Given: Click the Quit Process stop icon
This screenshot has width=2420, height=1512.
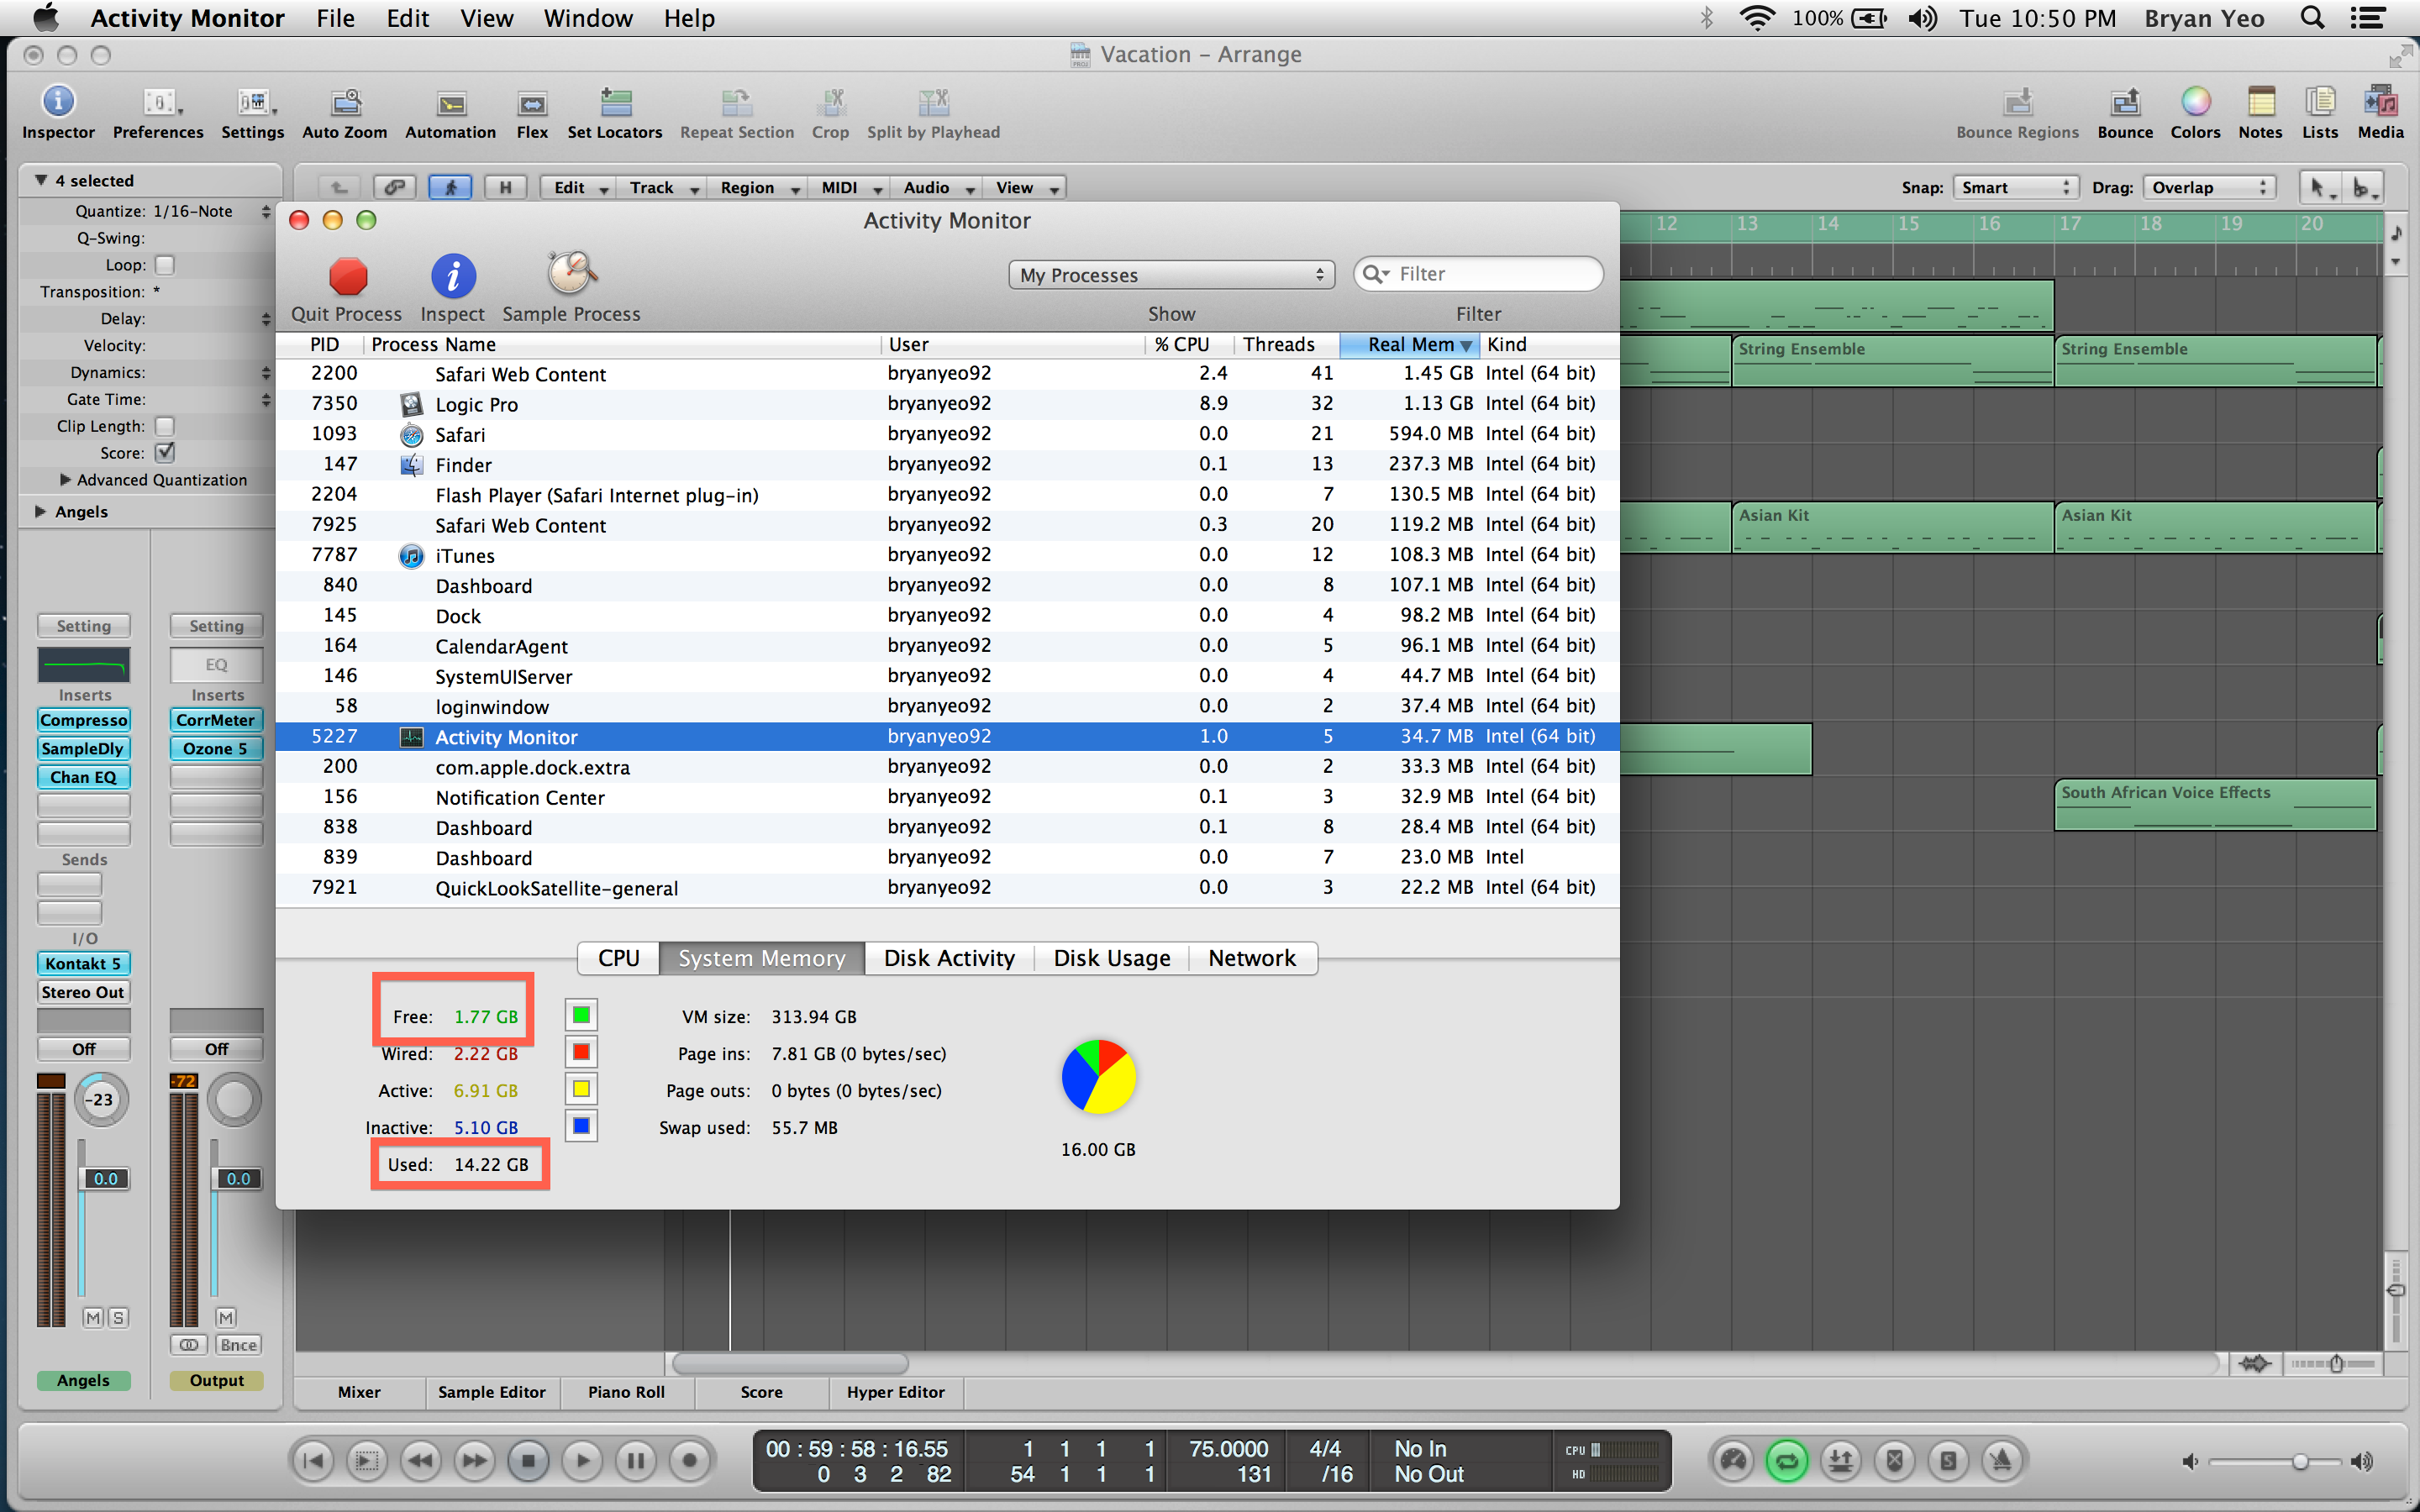Looking at the screenshot, I should [x=348, y=276].
